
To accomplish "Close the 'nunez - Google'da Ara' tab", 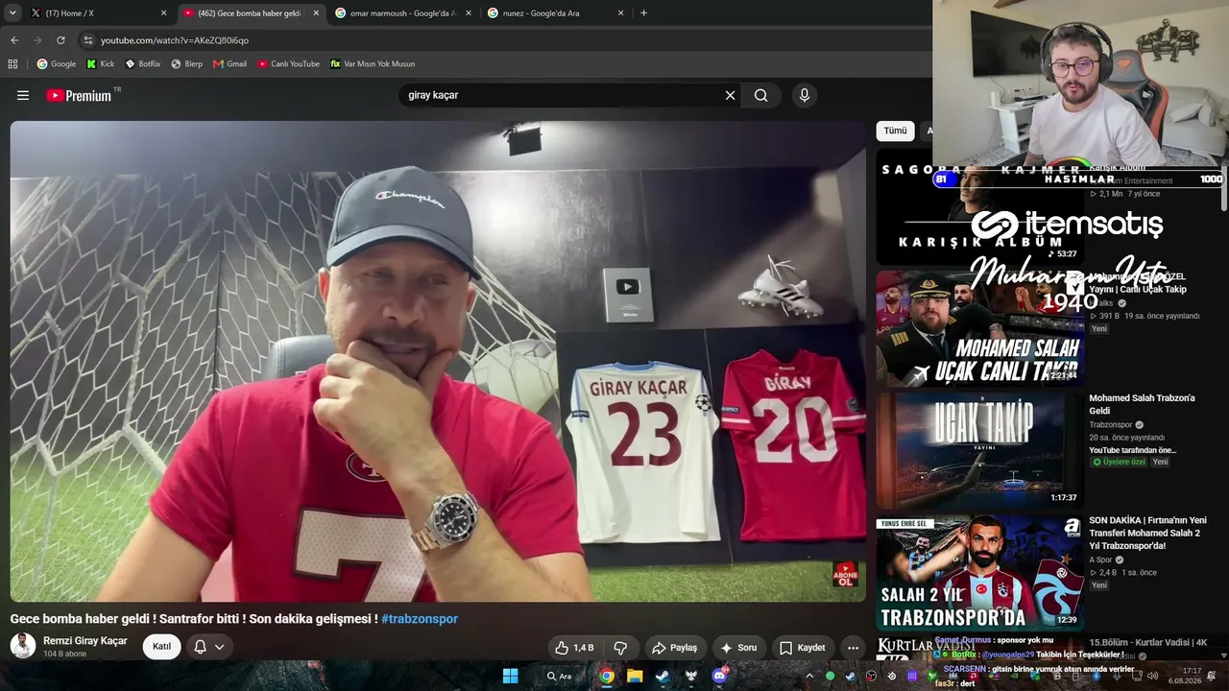I will [620, 13].
